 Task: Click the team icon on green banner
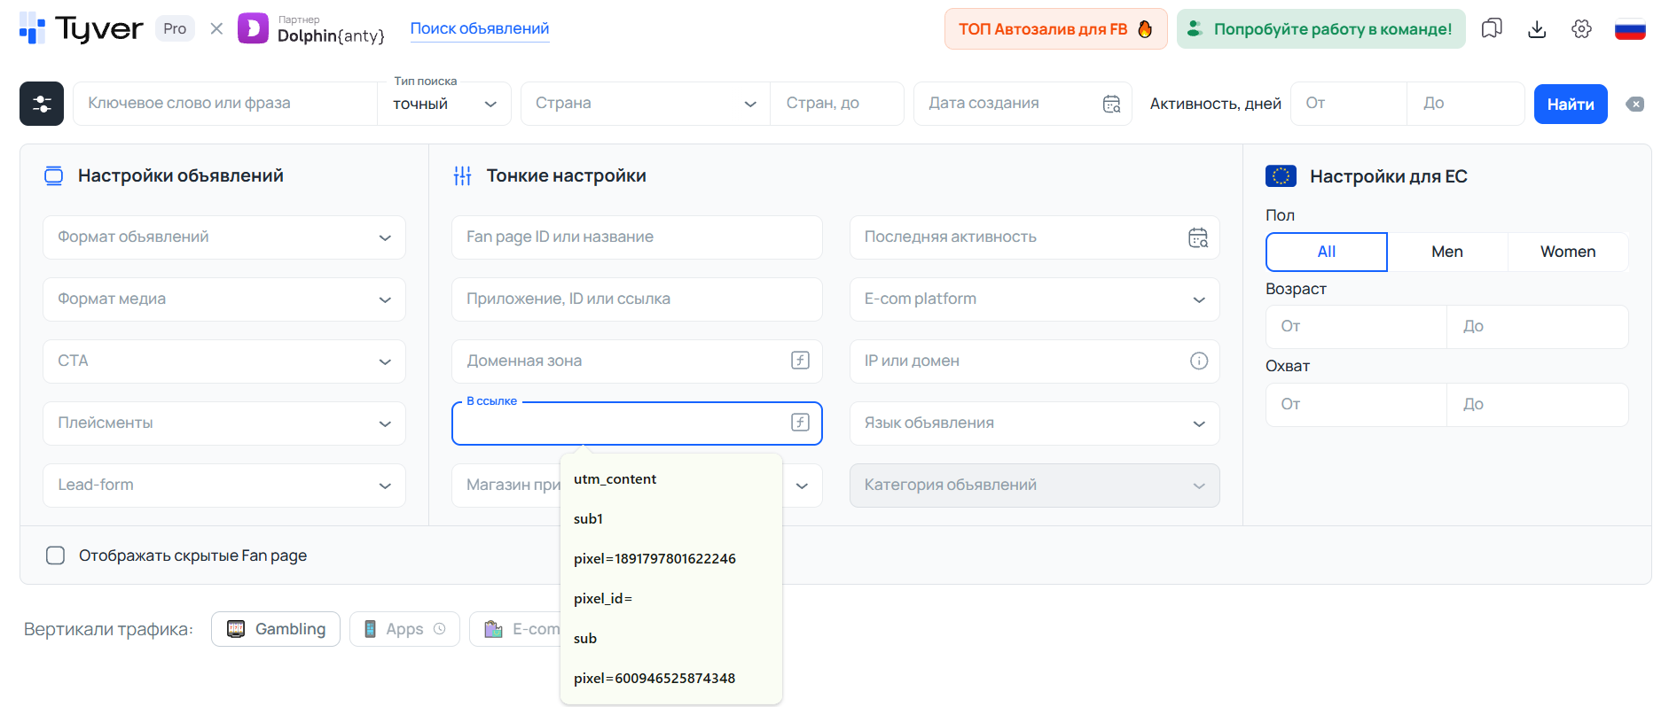pos(1195,28)
